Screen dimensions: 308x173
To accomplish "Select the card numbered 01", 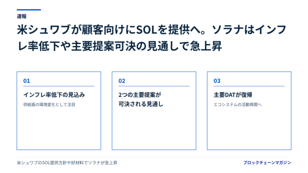I will (59, 111).
